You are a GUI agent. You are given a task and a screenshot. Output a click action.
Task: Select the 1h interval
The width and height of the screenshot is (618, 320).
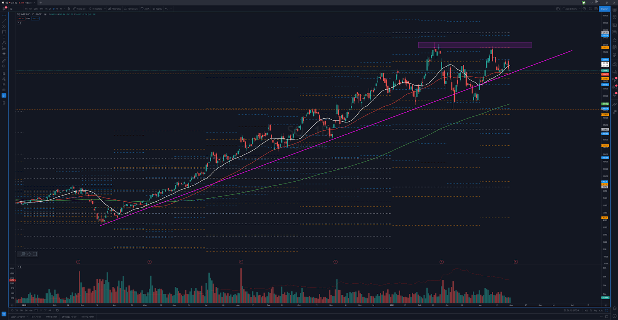46,9
